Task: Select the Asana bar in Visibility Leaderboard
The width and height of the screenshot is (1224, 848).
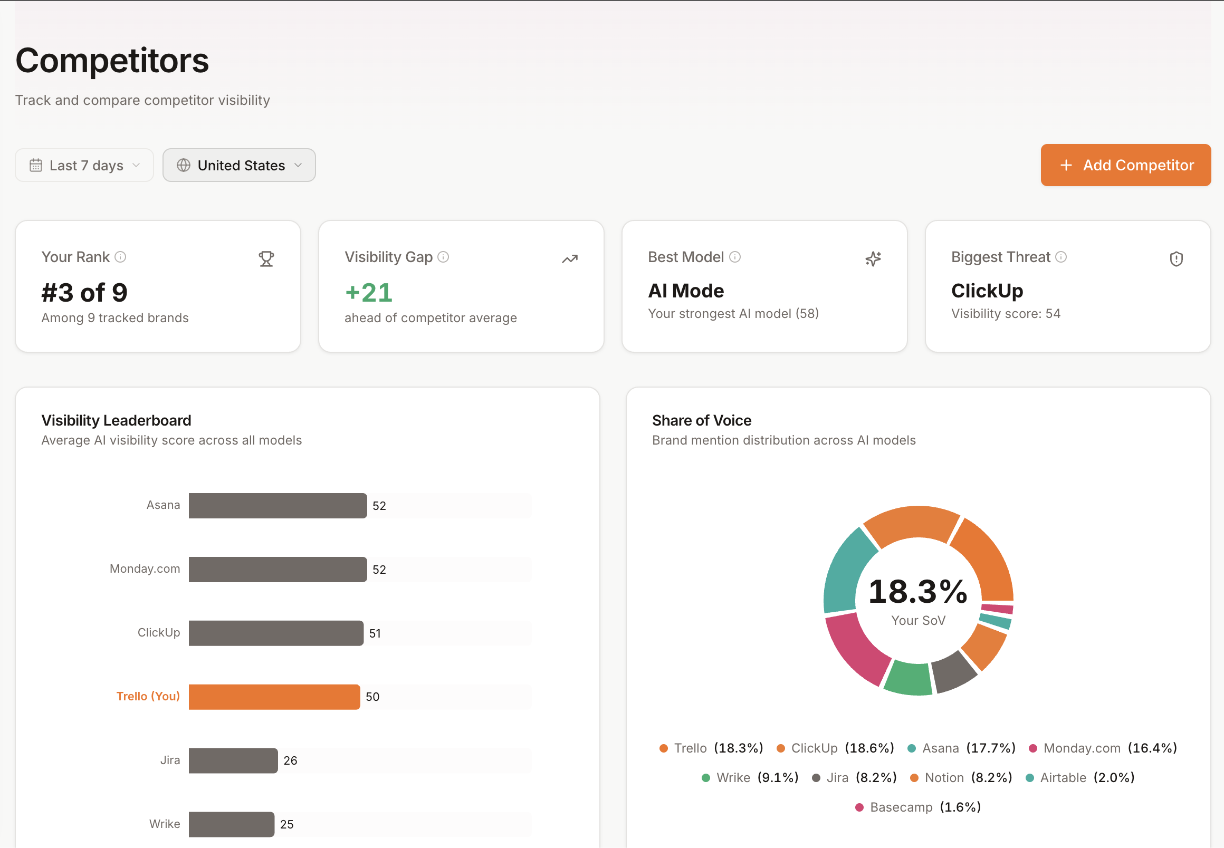Action: pyautogui.click(x=278, y=505)
